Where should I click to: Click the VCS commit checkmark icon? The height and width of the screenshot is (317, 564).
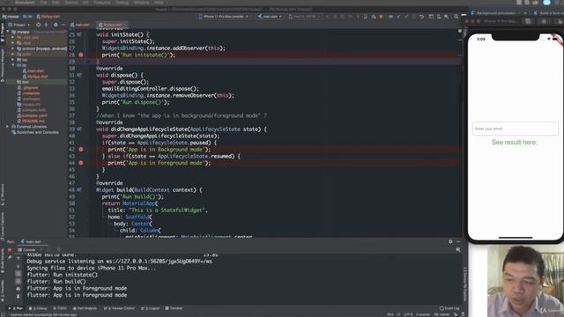[406, 17]
